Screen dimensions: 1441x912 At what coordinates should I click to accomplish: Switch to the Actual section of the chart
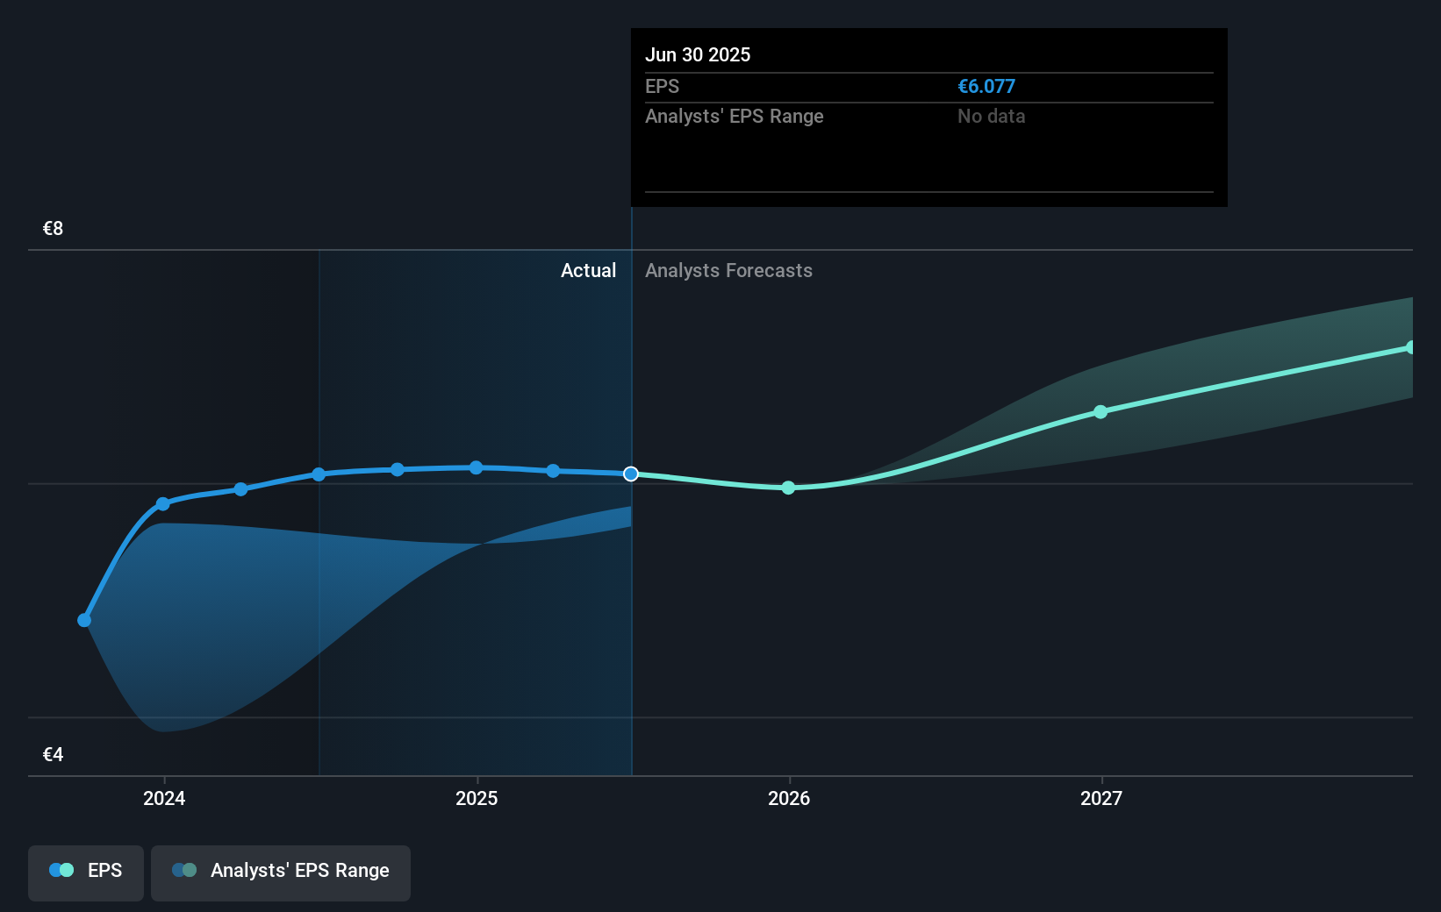click(588, 271)
